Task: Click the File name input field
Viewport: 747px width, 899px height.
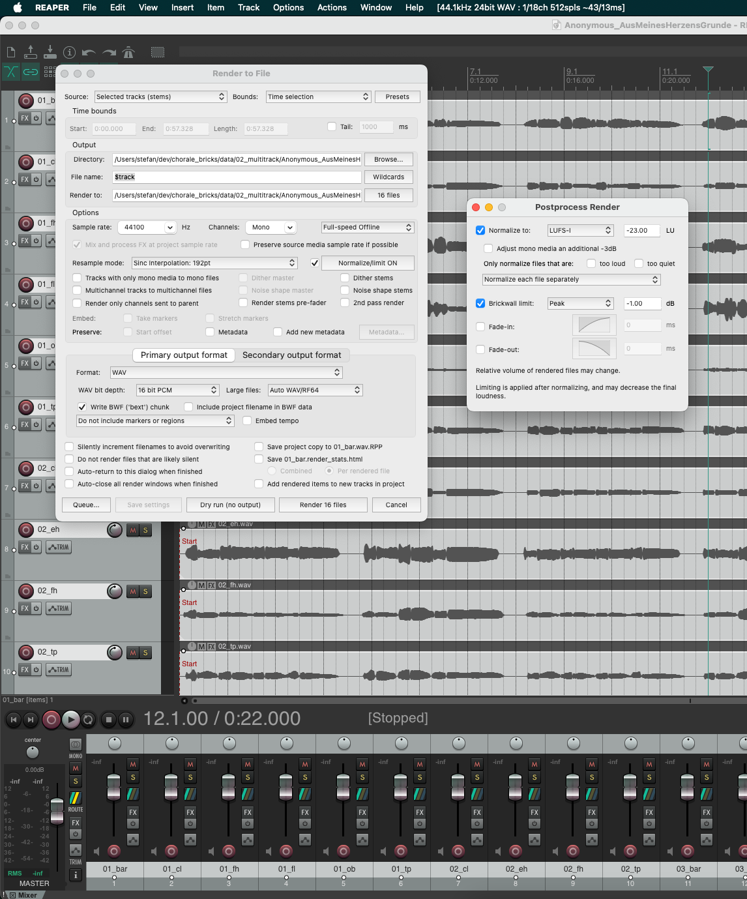Action: pyautogui.click(x=237, y=177)
